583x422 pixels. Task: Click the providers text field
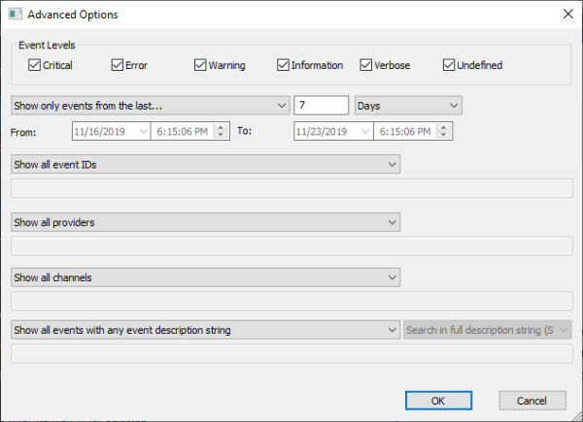291,244
